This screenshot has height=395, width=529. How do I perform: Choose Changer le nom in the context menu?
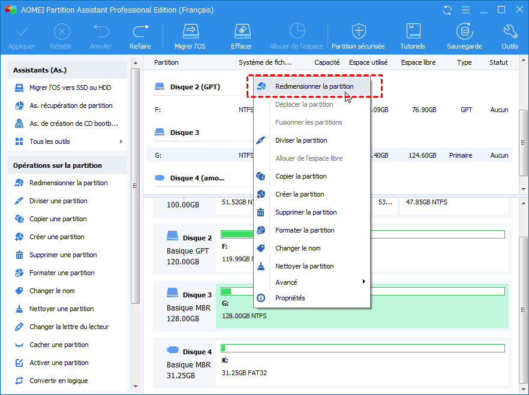(x=312, y=248)
